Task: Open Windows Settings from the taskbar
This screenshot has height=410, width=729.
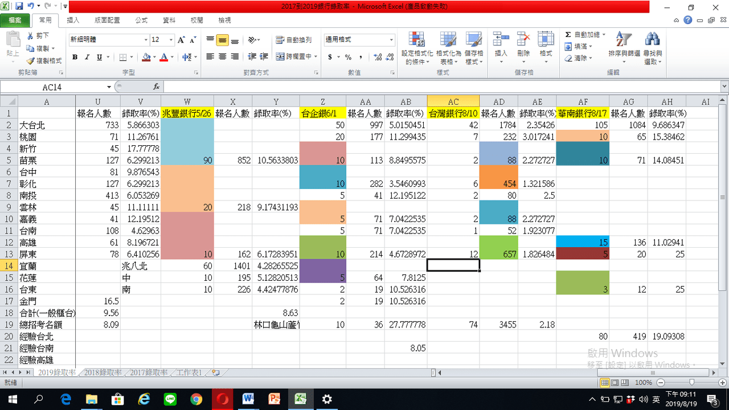Action: [327, 399]
